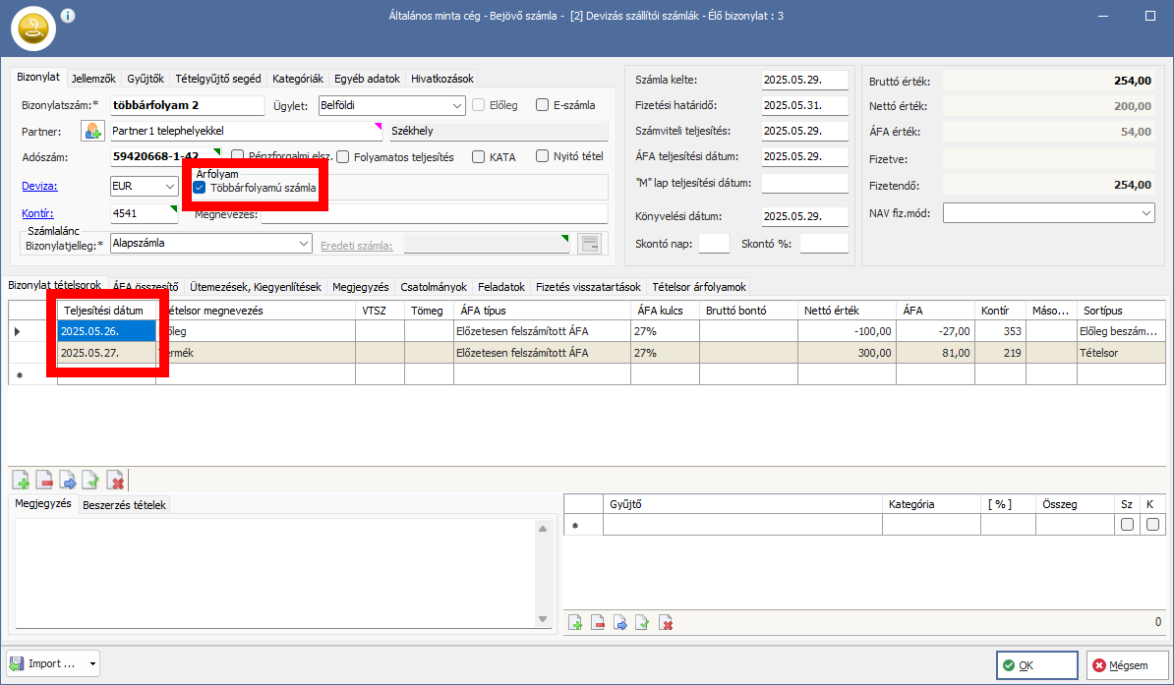Open the Kategóriák tab
The height and width of the screenshot is (685, 1174).
click(x=298, y=79)
